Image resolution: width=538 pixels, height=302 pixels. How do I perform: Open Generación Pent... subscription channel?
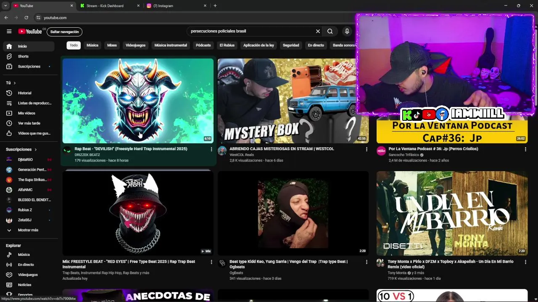tap(29, 170)
